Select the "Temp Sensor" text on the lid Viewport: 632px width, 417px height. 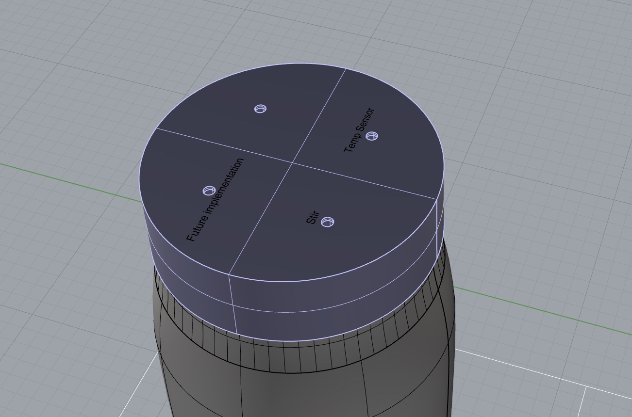[360, 130]
